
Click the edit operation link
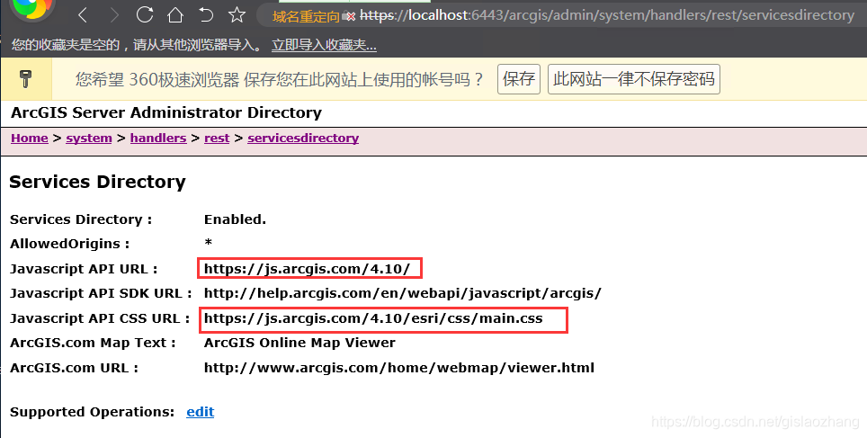tap(201, 412)
